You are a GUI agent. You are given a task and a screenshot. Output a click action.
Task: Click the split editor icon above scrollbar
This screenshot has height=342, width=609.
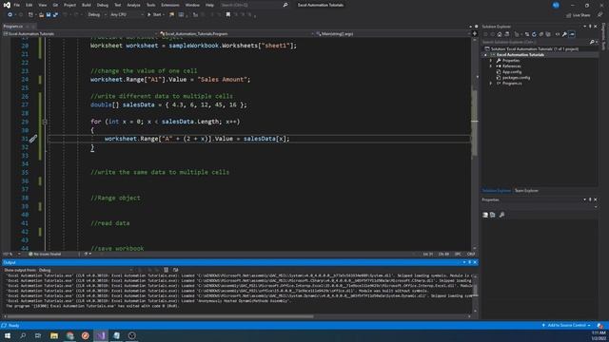pyautogui.click(x=474, y=34)
